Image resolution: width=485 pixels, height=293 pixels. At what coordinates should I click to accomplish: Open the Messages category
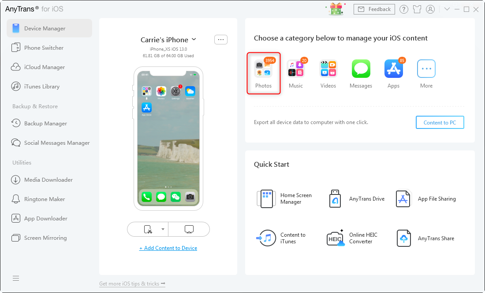pos(361,73)
